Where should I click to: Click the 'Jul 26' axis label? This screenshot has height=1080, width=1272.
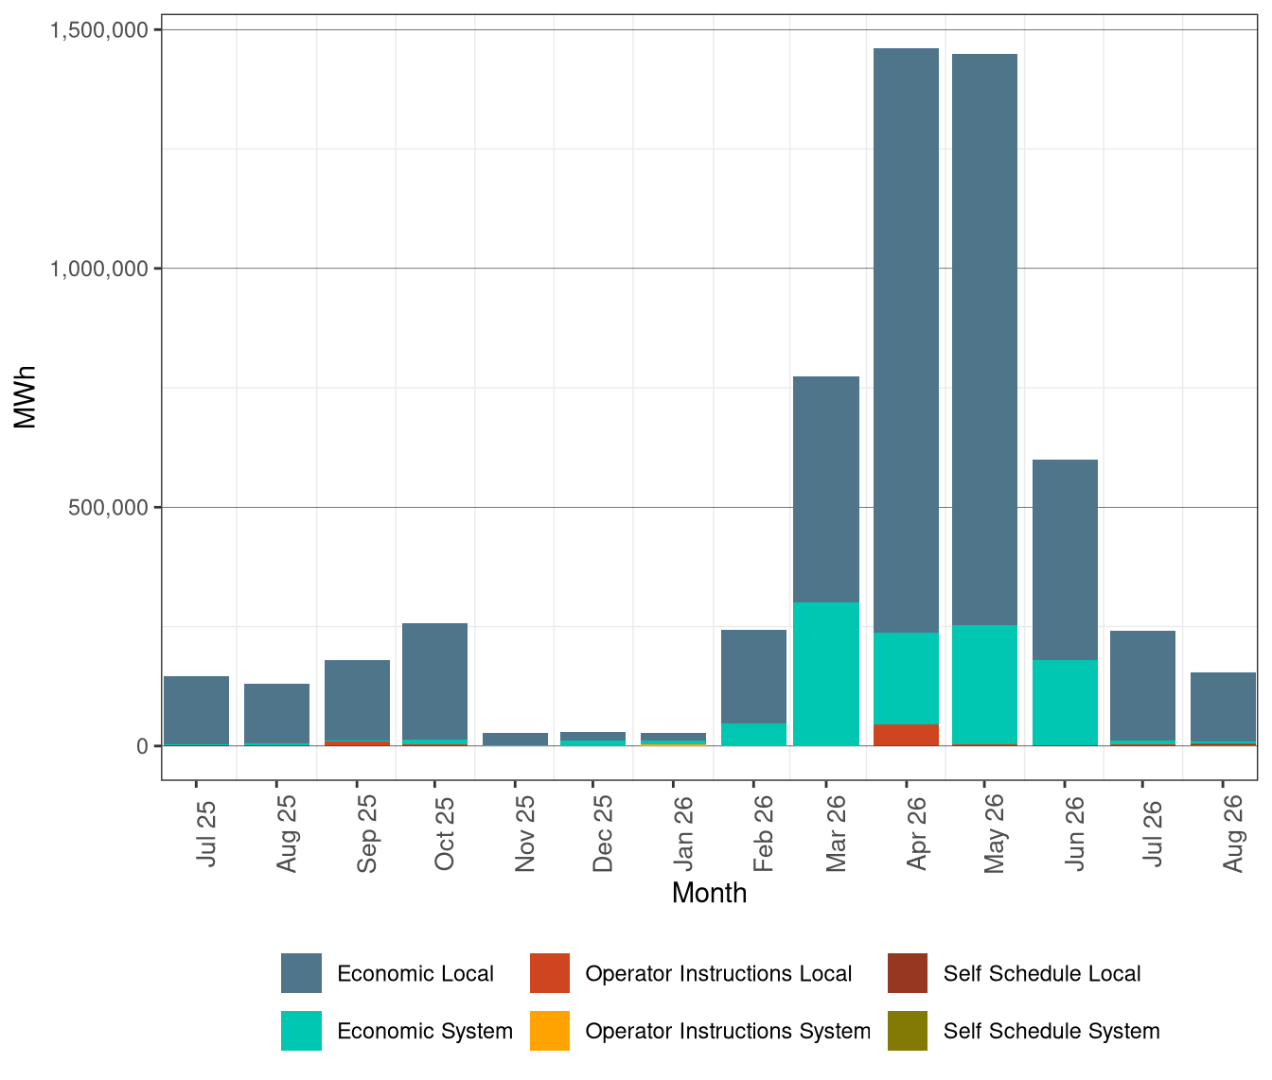click(1152, 833)
